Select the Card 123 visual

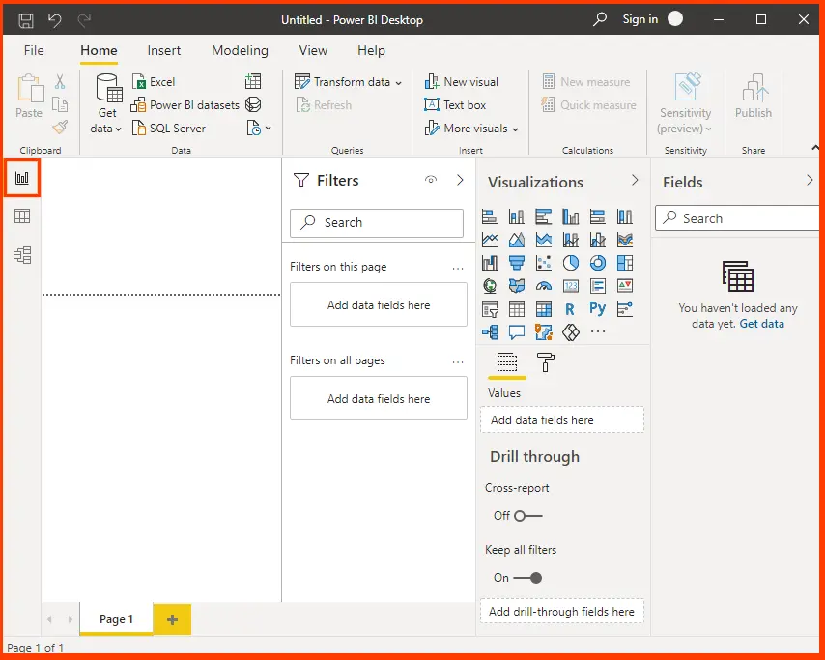pyautogui.click(x=570, y=286)
